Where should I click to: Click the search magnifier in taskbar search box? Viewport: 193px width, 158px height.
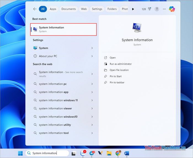[x=29, y=153]
